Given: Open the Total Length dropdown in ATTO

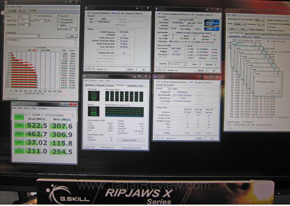Looking at the screenshot, I should (25, 25).
